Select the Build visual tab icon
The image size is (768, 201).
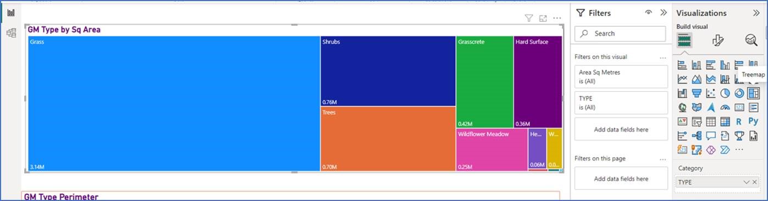[x=684, y=40]
